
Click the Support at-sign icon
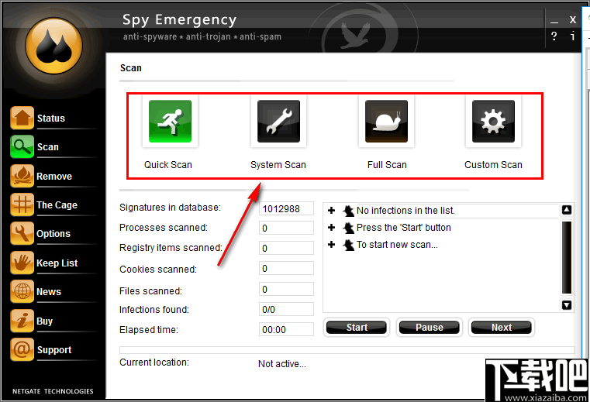tap(22, 349)
